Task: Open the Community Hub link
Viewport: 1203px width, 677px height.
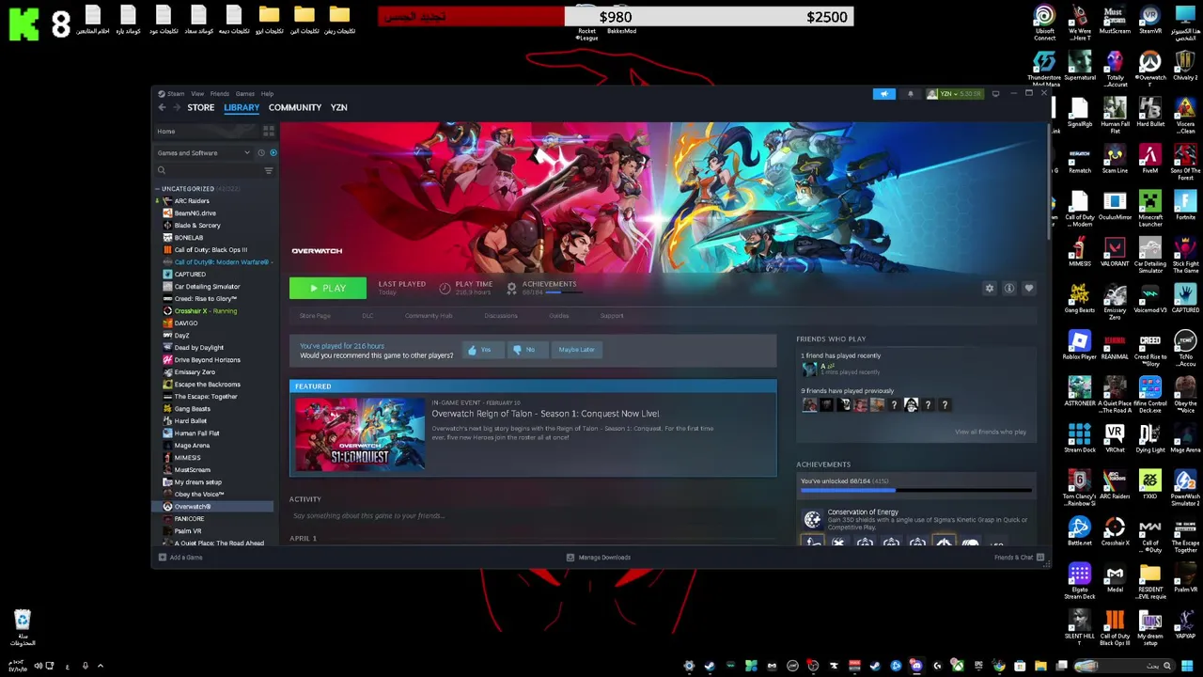Action: coord(429,316)
